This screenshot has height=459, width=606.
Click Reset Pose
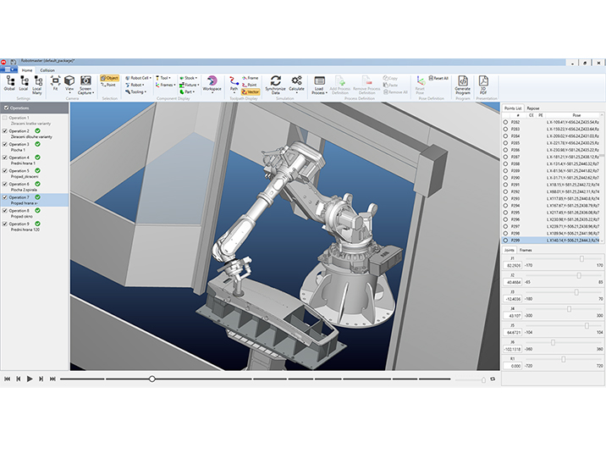[x=420, y=85]
